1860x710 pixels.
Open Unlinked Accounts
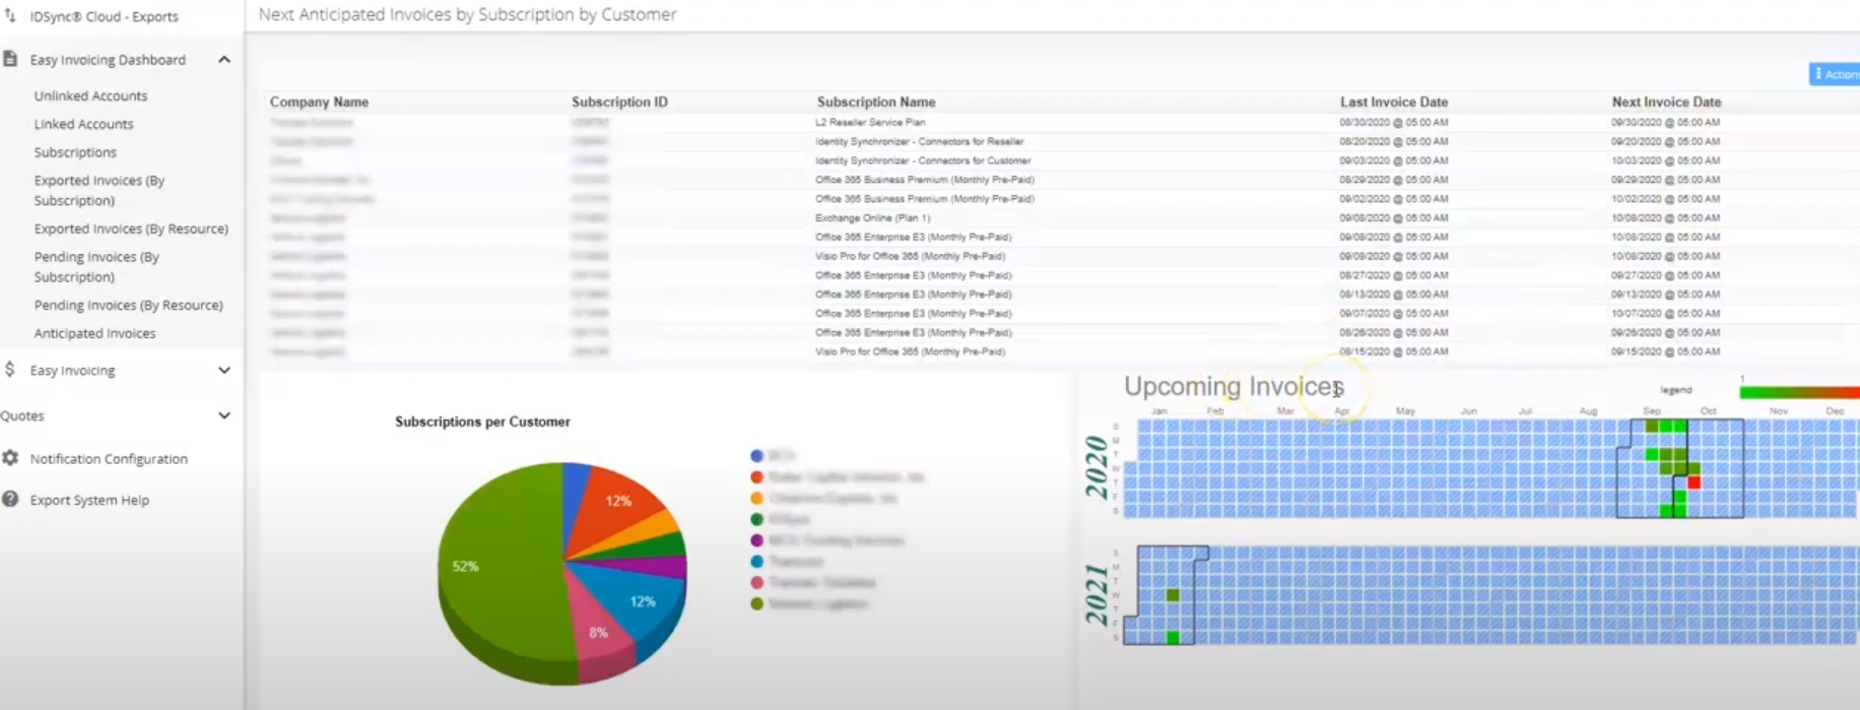[91, 96]
